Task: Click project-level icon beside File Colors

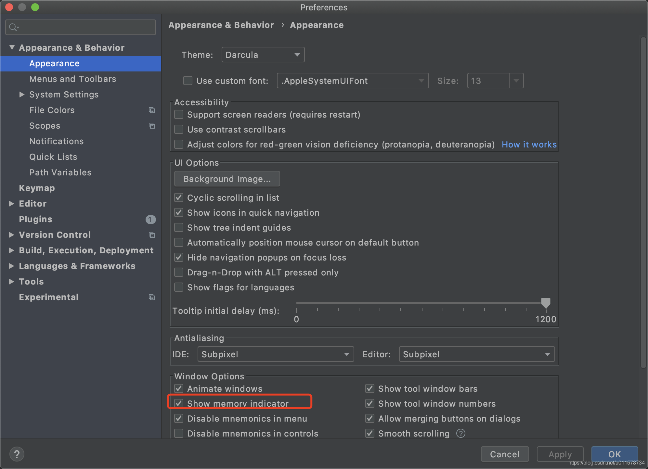Action: (x=151, y=110)
